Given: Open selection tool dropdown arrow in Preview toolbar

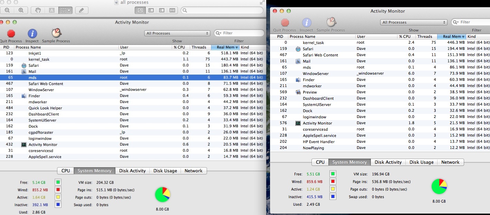Looking at the screenshot, I should 69,10.
